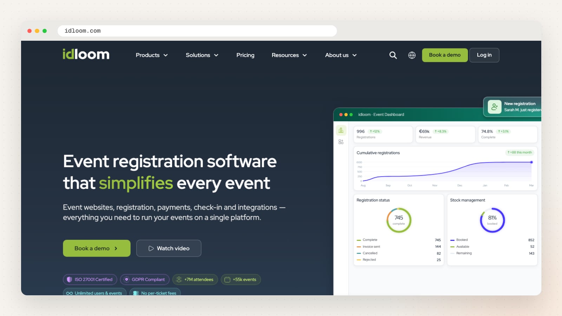Click the No per-ticket fees badge
This screenshot has width=562, height=316.
point(155,292)
